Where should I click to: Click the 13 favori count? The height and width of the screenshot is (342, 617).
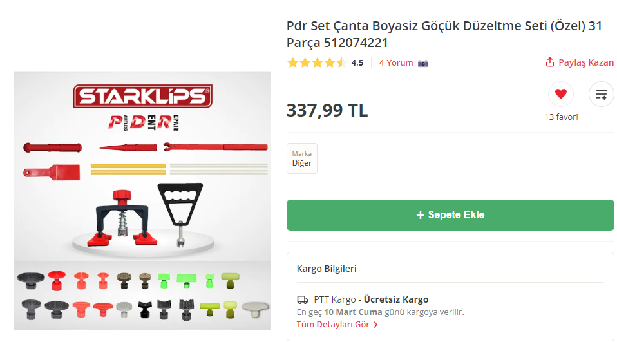pos(561,117)
